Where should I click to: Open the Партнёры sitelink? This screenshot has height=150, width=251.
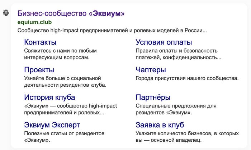[153, 97]
